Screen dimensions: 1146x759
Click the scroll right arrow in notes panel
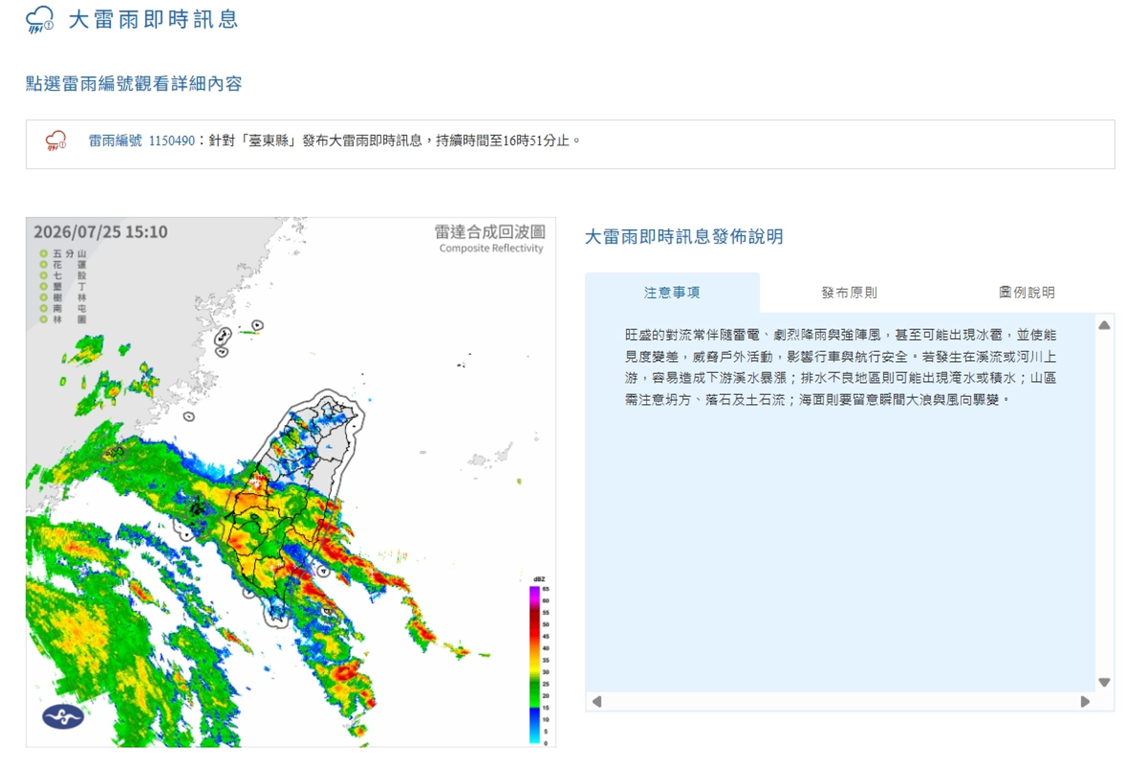(1085, 702)
